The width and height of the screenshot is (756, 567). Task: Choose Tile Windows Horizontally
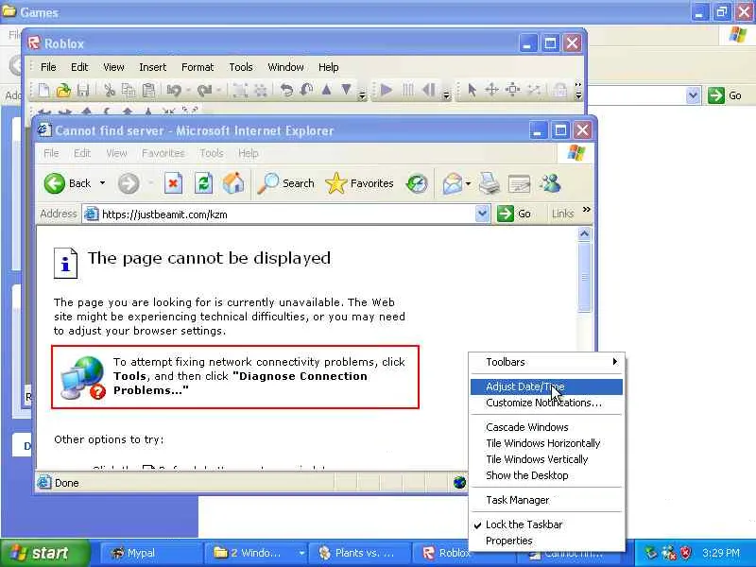[x=546, y=443]
